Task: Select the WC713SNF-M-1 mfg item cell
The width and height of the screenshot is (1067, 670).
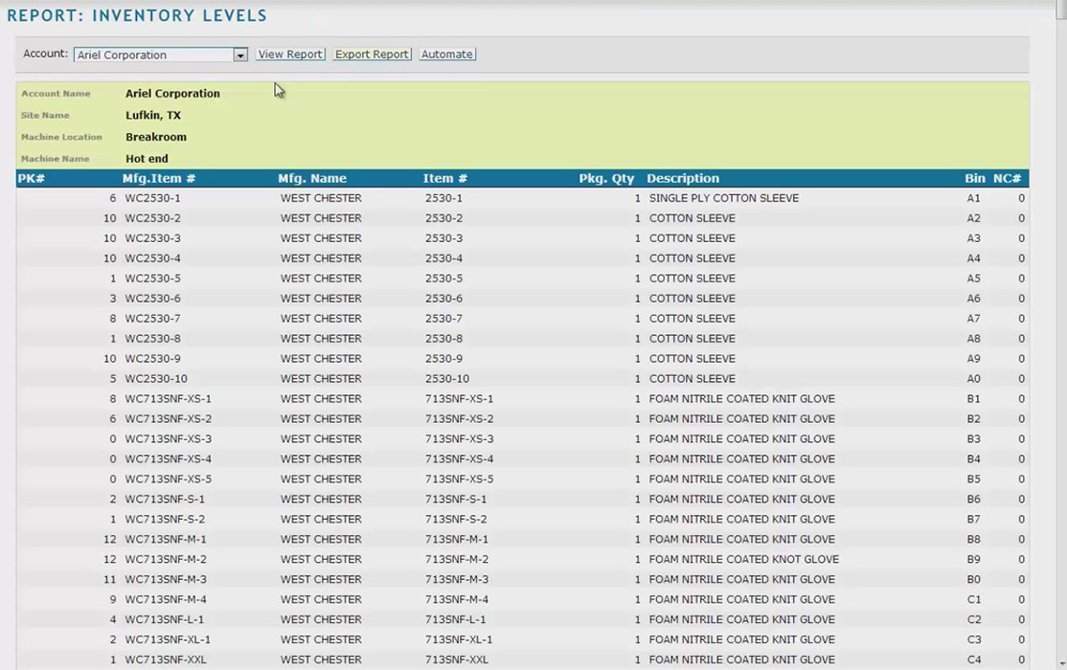Action: coord(166,540)
